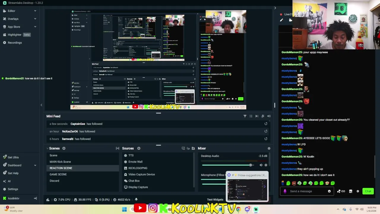Screen dimensions: 380x214
Task: Select REACTION SCENE
Action: point(83,168)
